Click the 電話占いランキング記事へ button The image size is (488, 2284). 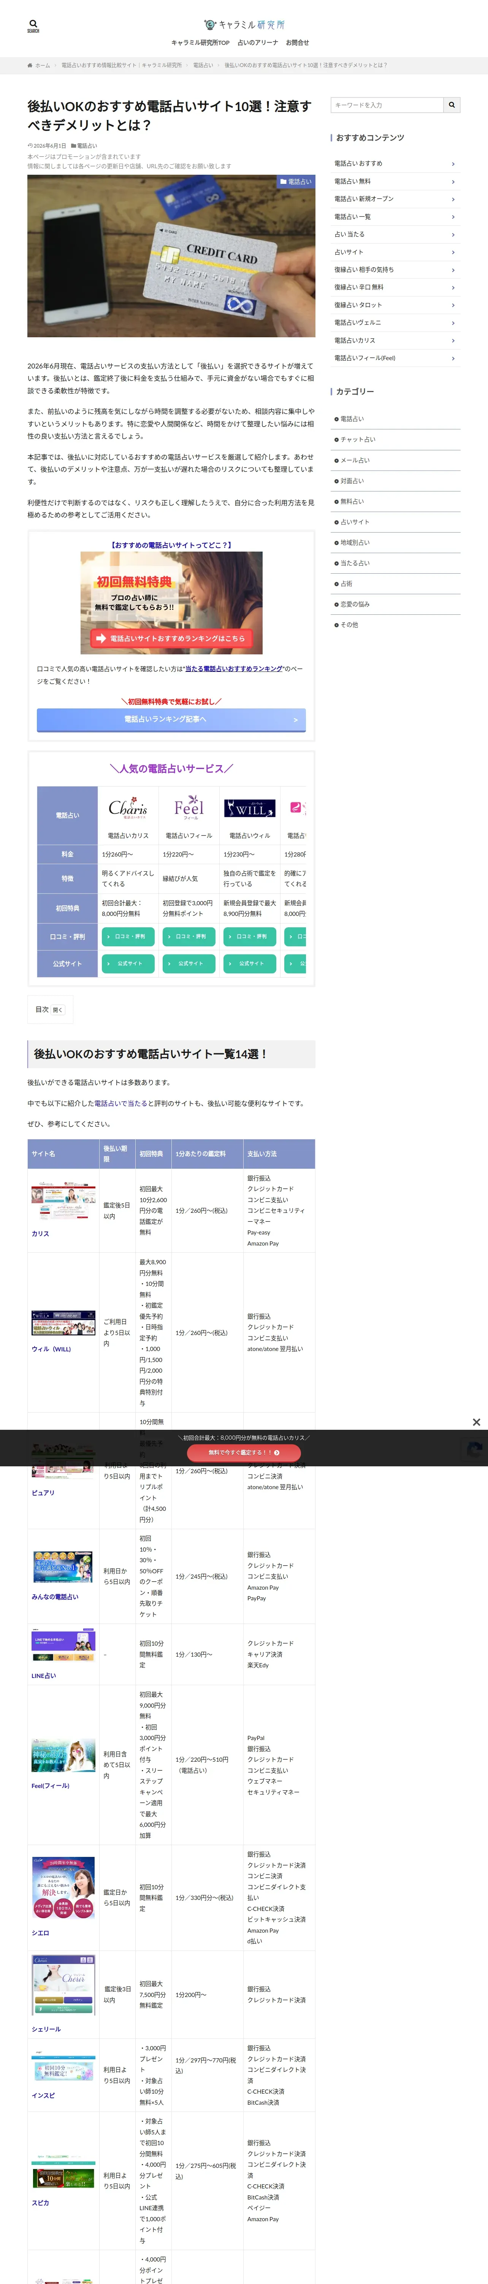coord(171,720)
